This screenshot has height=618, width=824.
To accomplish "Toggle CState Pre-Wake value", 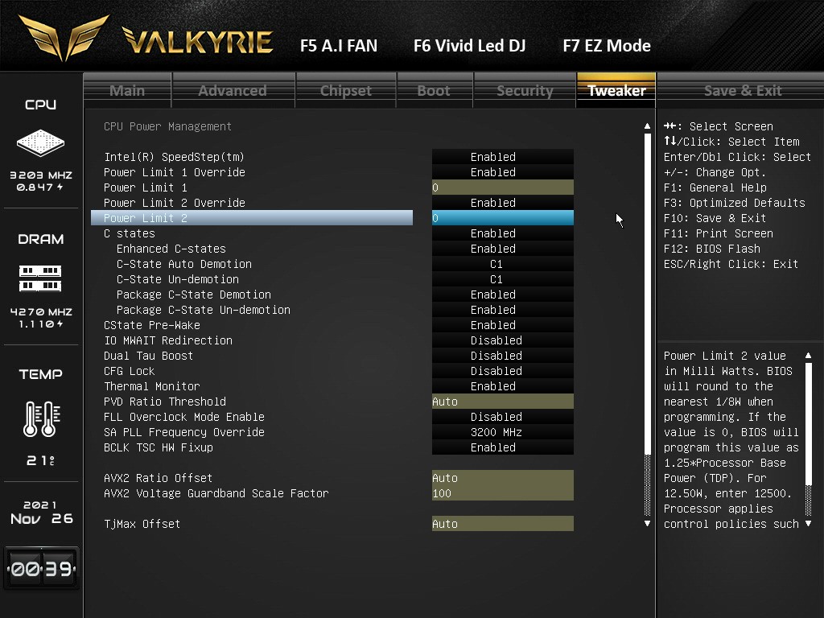I will point(502,325).
